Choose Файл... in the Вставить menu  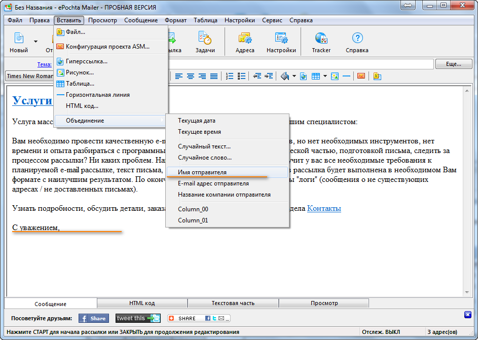click(111, 32)
